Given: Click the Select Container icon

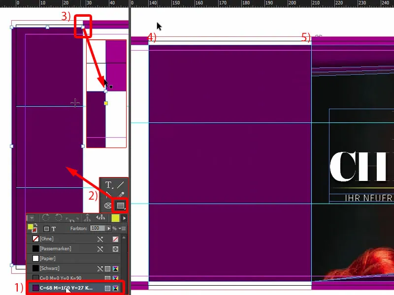Looking at the screenshot, I should (88, 217).
